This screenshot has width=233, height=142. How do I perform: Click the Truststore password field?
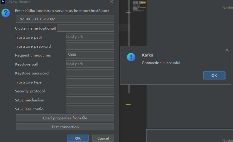coord(90,46)
